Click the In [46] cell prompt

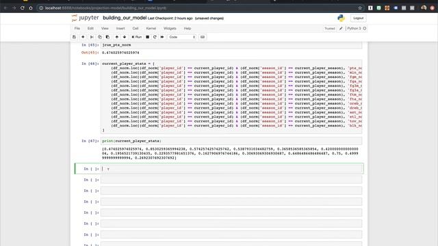click(x=90, y=64)
